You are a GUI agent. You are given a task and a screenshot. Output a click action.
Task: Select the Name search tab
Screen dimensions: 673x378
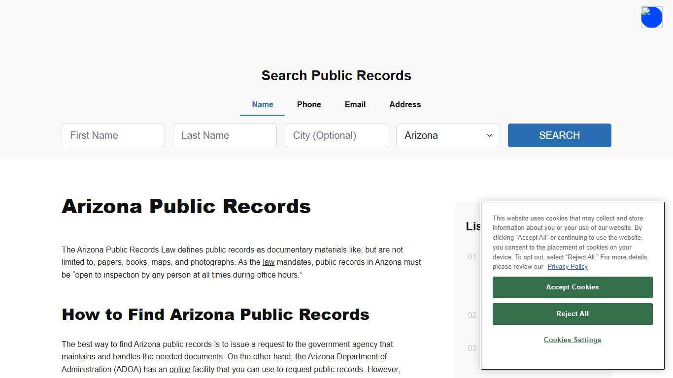click(262, 104)
